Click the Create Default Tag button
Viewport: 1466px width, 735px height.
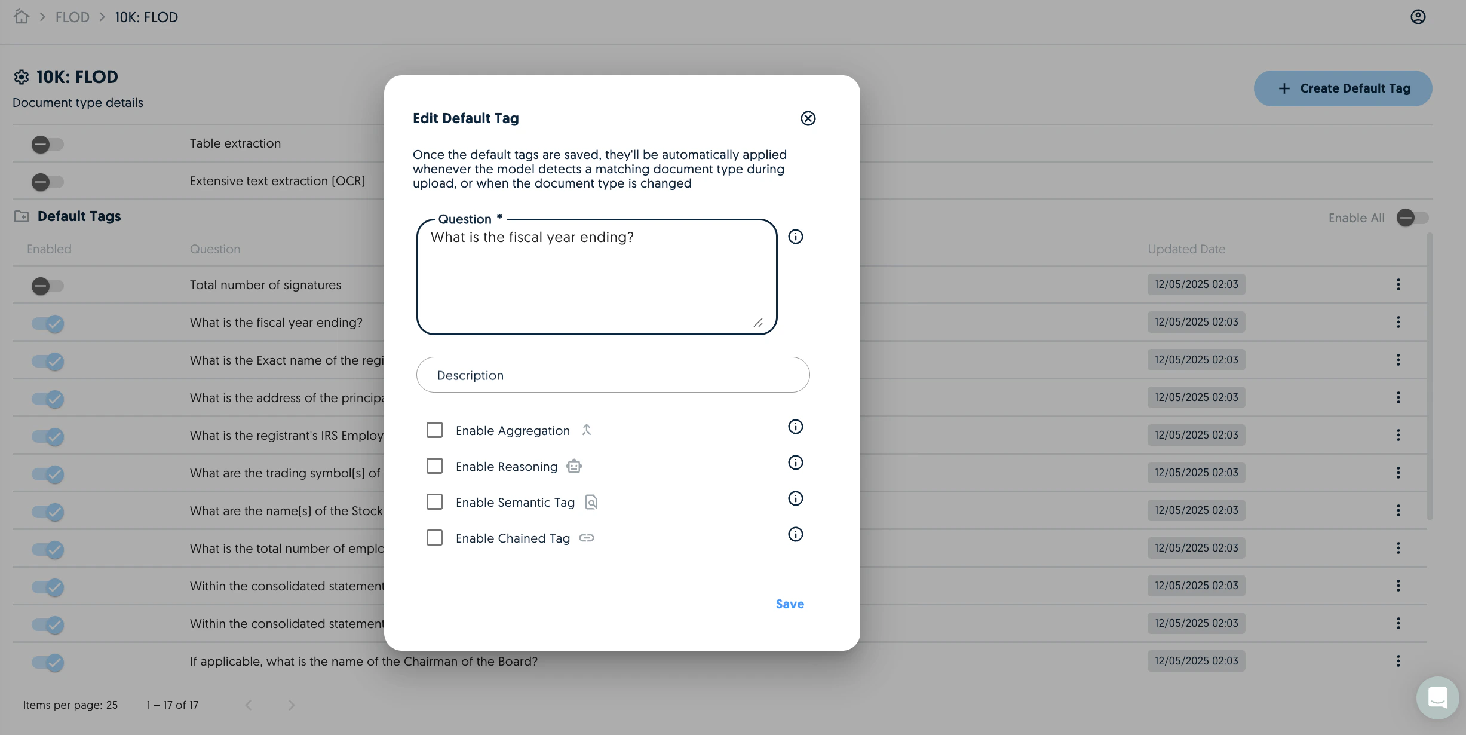(1343, 88)
